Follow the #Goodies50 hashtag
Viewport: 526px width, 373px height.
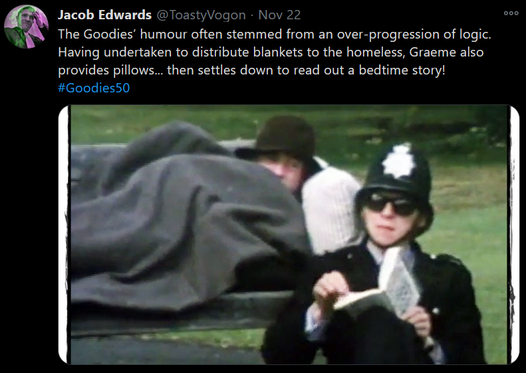click(x=94, y=88)
